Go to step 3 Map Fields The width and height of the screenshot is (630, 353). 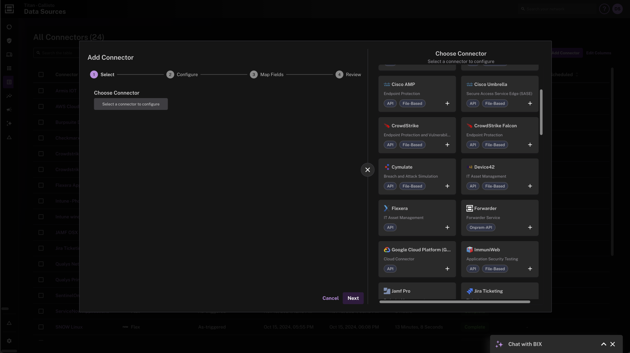[x=267, y=74]
